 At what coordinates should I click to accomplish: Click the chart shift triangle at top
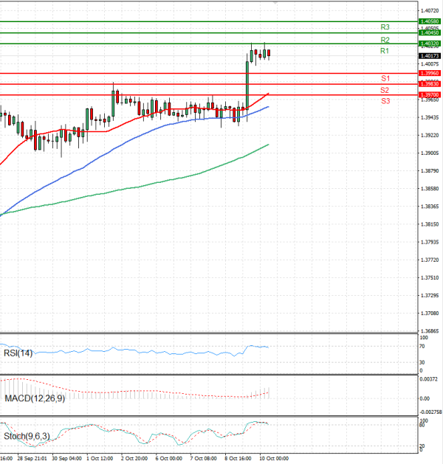(x=275, y=3)
